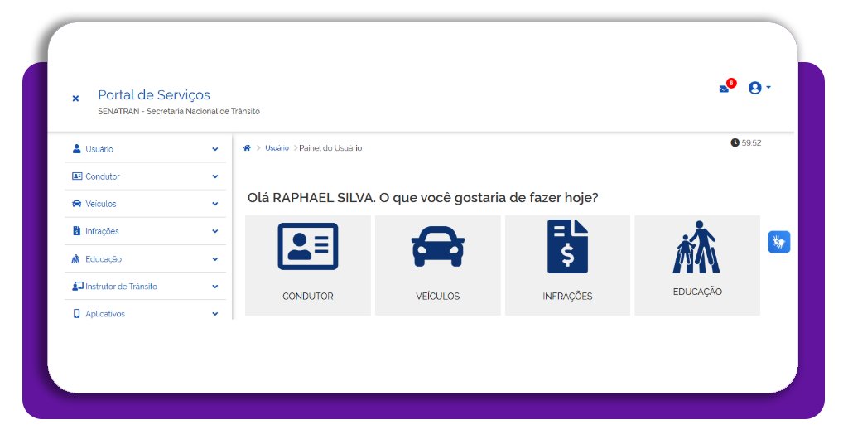This screenshot has width=848, height=444.
Task: Open the Libras accessibility hands widget
Action: (778, 242)
